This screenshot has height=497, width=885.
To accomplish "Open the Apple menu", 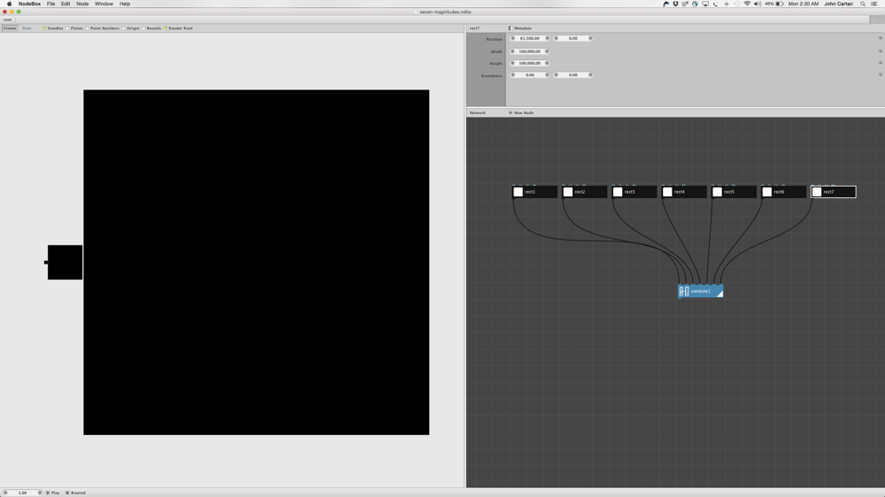I will coord(9,4).
